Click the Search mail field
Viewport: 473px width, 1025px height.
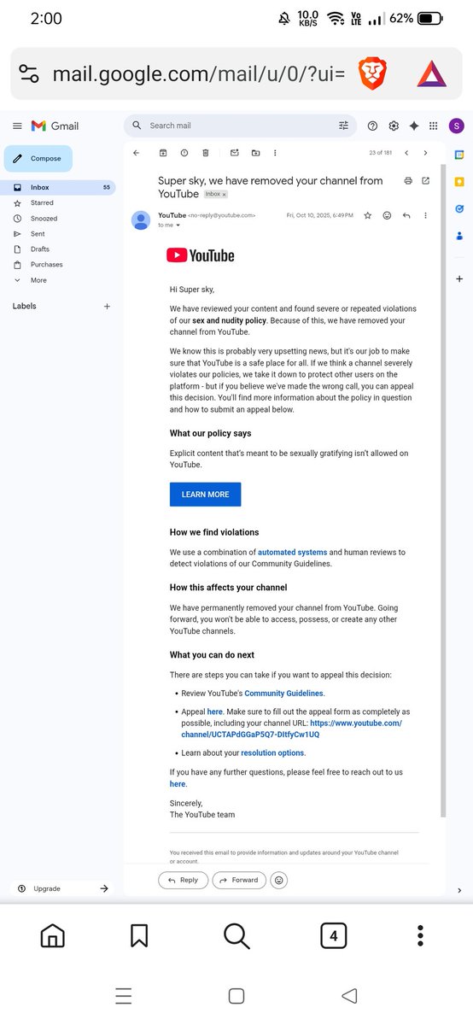click(x=239, y=126)
